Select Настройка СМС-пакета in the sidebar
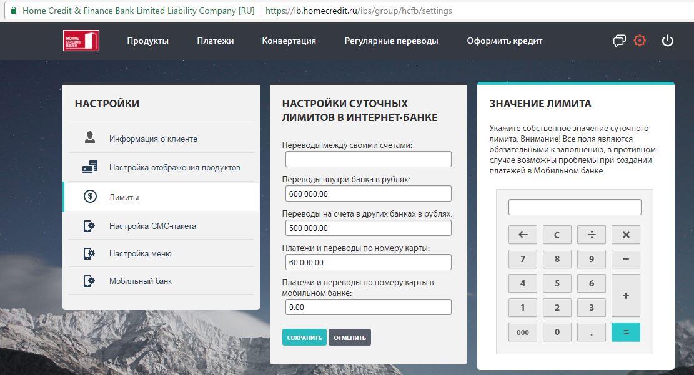 (152, 226)
